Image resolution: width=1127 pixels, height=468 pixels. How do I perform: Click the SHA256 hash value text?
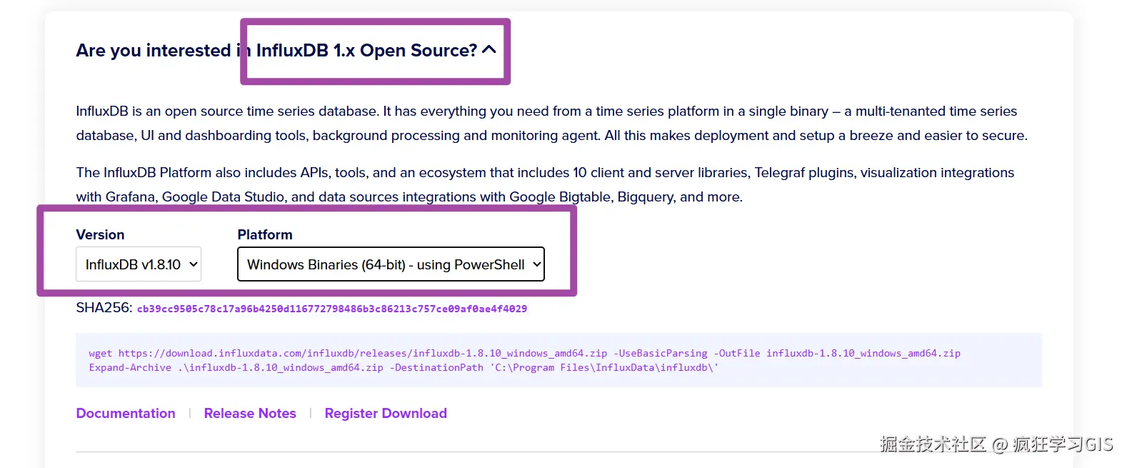(332, 309)
